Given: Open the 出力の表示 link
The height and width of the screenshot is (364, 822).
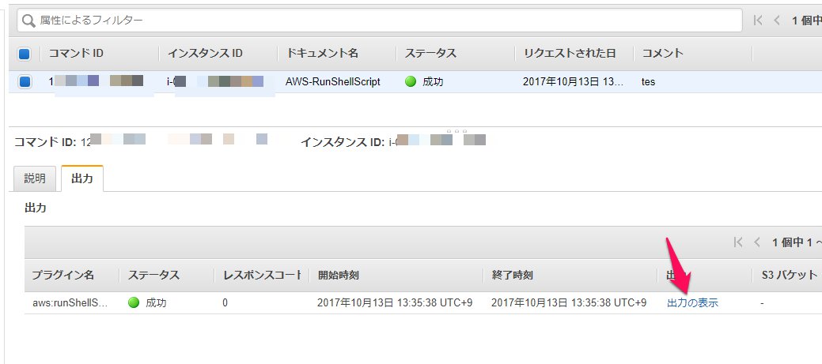Looking at the screenshot, I should click(692, 302).
